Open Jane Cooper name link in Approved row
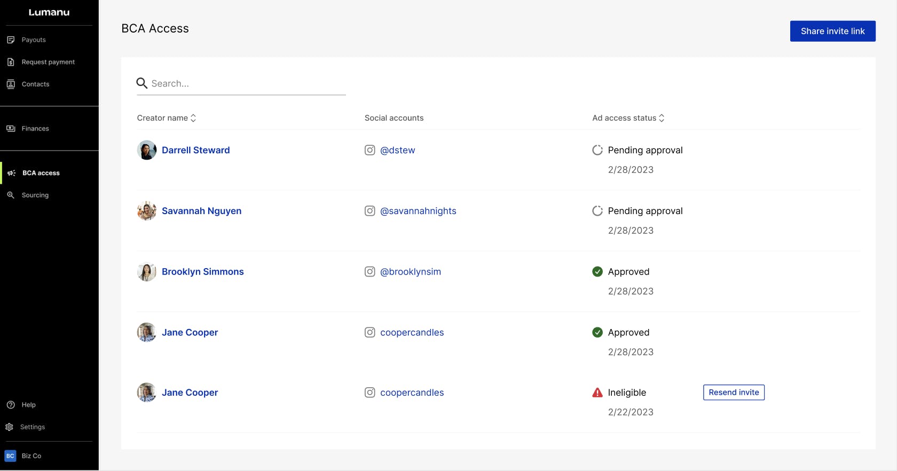This screenshot has width=897, height=471. click(190, 333)
